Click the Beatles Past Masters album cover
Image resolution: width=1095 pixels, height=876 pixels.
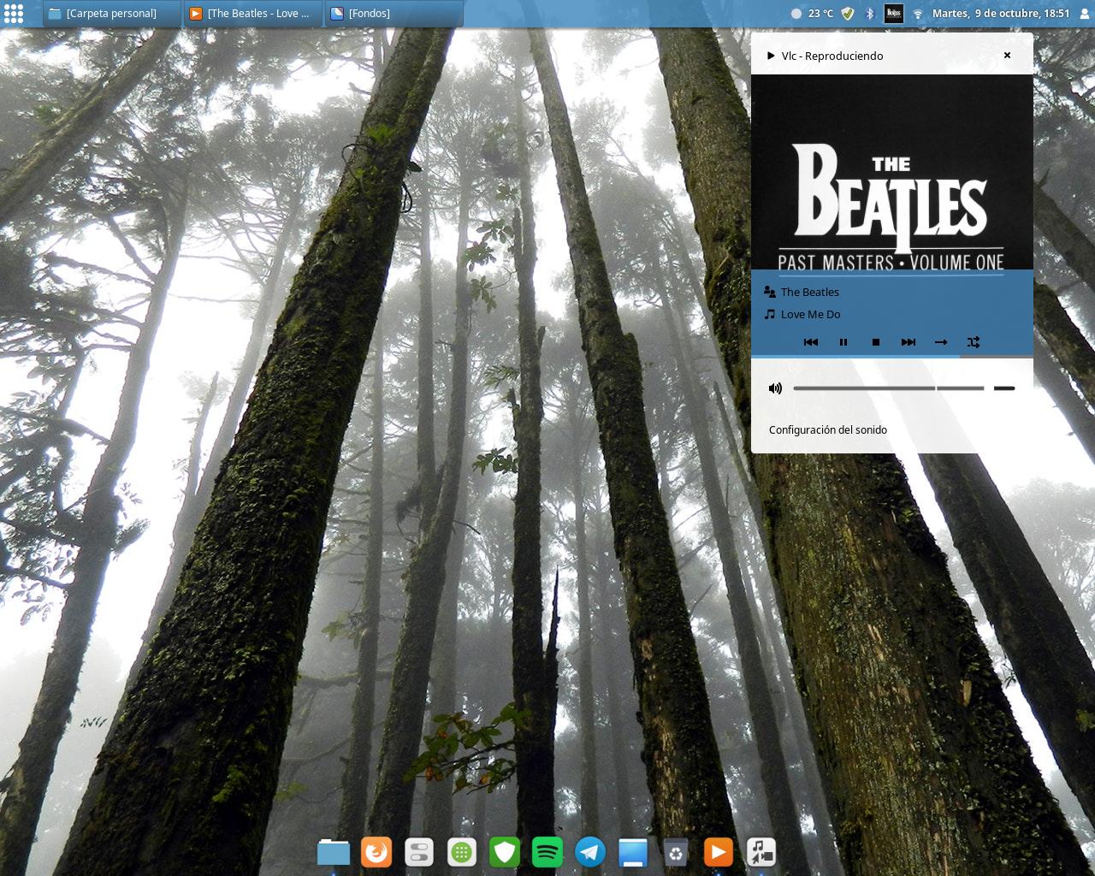pos(892,172)
